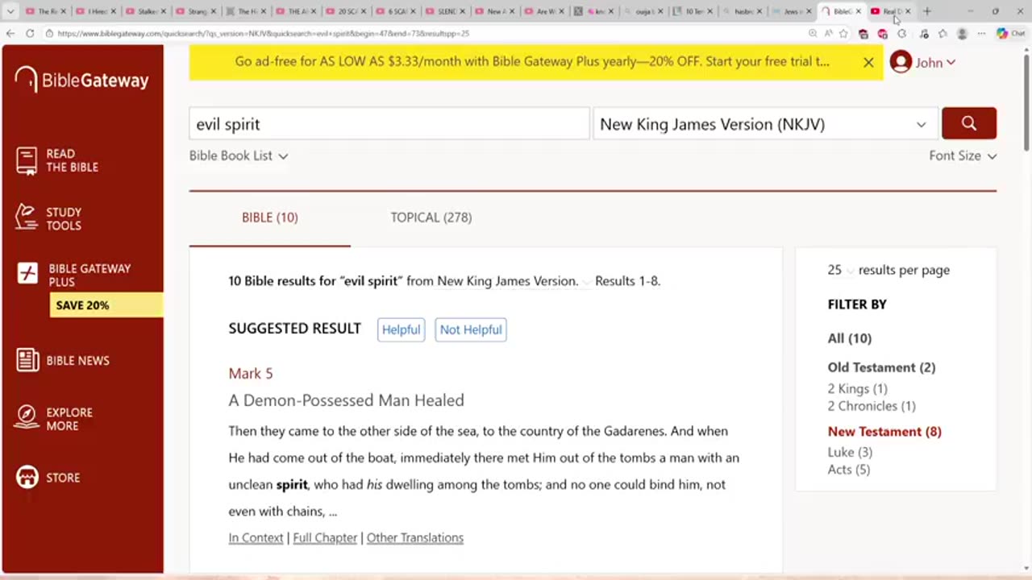
Task: Click the yellow Bible Gateway Plus promo banner
Action: click(532, 62)
